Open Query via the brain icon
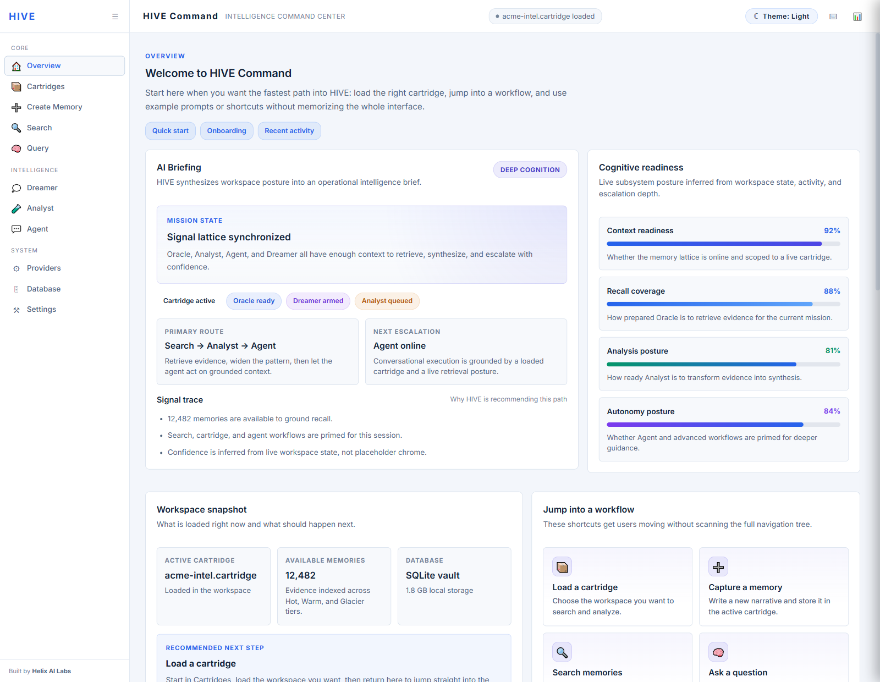Viewport: 880px width, 682px height. [16, 148]
